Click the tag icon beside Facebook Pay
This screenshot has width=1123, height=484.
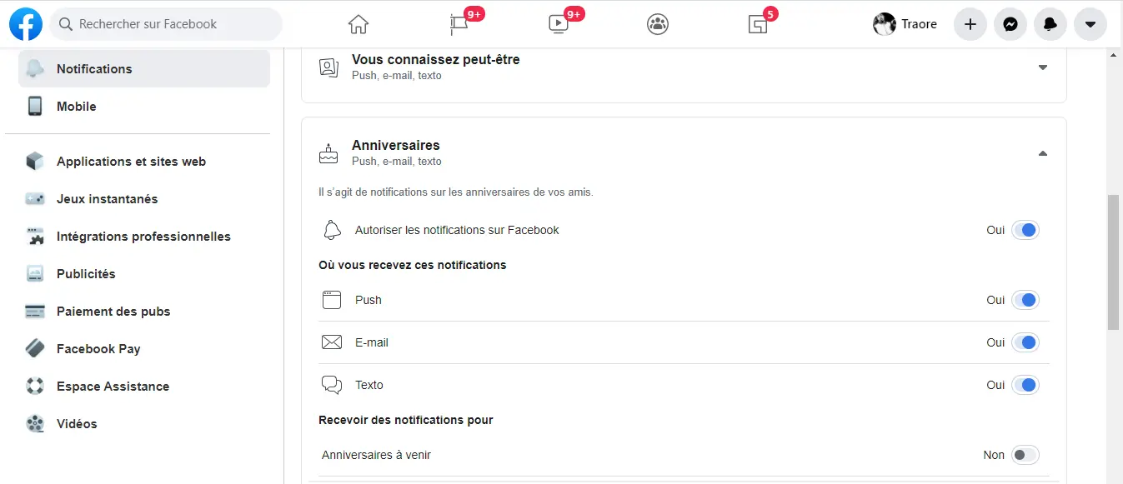point(35,349)
